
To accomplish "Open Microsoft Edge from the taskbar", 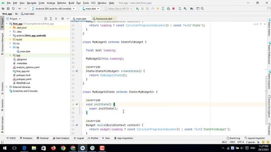I will click(x=24, y=148).
